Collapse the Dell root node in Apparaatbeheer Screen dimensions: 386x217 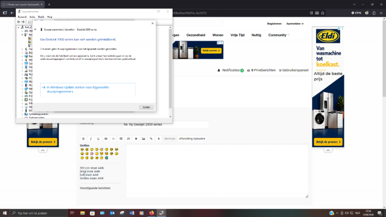click(18, 27)
